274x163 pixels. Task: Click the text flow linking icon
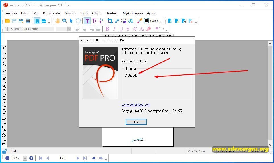pyautogui.click(x=131, y=21)
